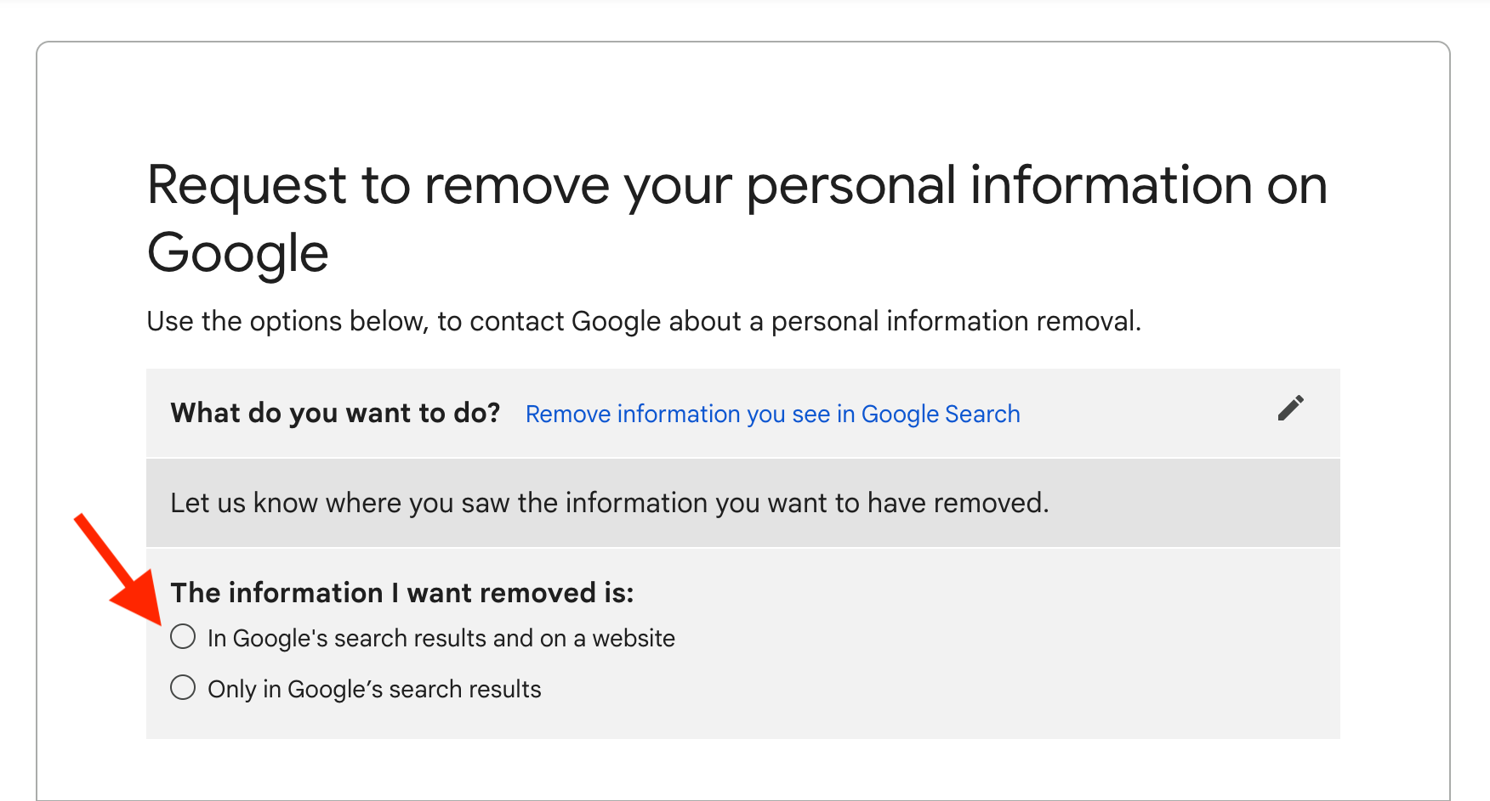Viewport: 1490px width, 801px height.
Task: Click the word "Google" on the title's second line
Action: (238, 253)
